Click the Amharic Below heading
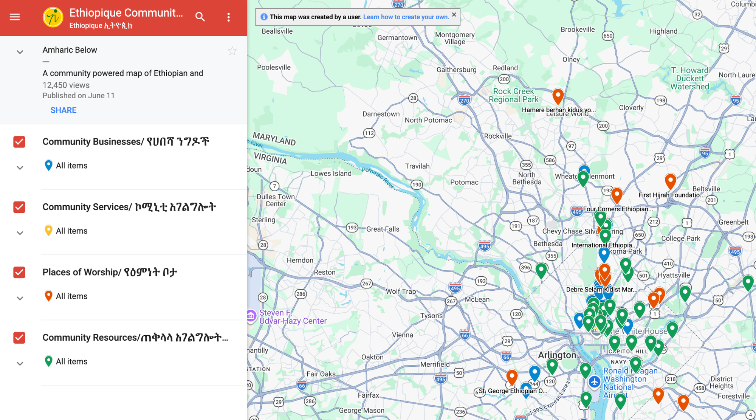Screen dimensions: 756x420 [x=70, y=50]
